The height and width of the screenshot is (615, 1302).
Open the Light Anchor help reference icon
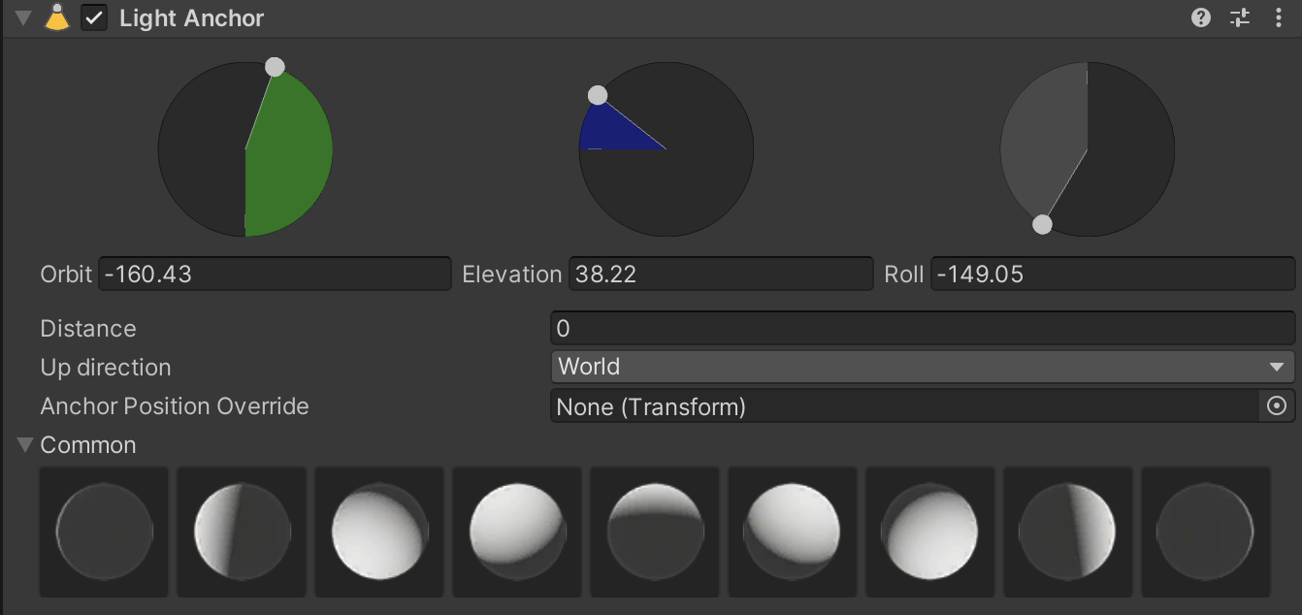[x=1201, y=18]
